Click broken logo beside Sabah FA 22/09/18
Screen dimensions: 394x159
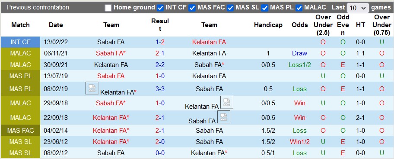[224, 117]
